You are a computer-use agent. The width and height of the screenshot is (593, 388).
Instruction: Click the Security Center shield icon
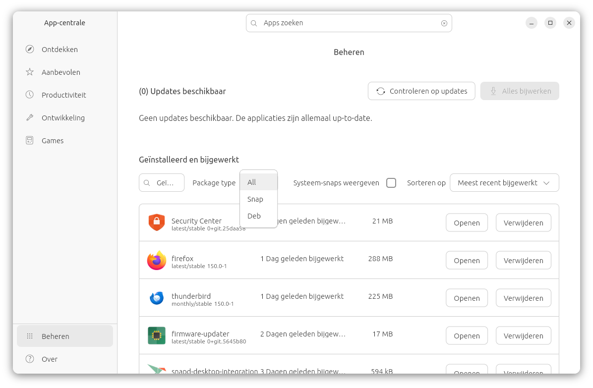tap(157, 222)
